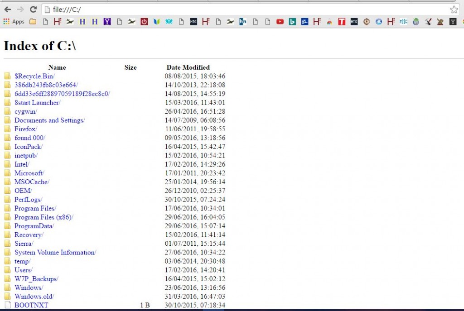
Task: Click the 'Index of C:\' heading
Action: 40,46
